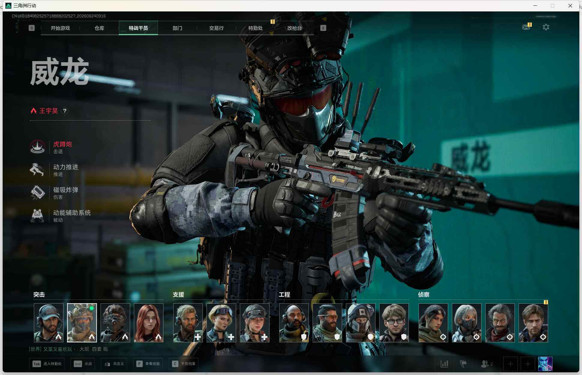Screen dimensions: 582x375
Task: Choose the eyeglasses engineer operator portrait
Action: pyautogui.click(x=394, y=323)
